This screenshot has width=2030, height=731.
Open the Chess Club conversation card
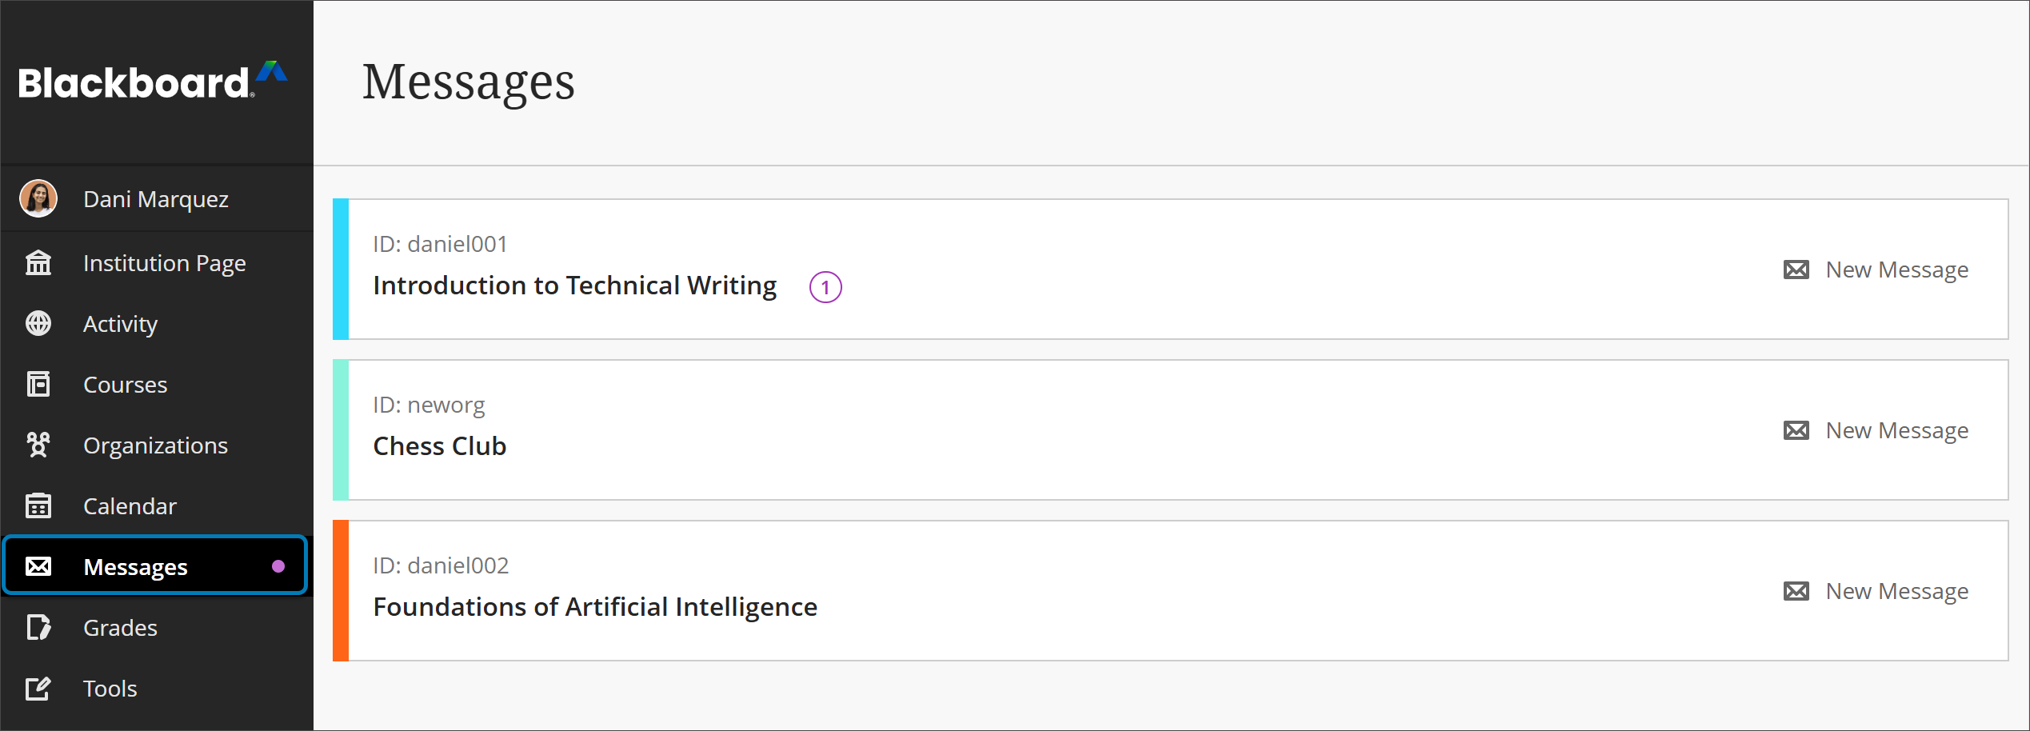coord(440,445)
